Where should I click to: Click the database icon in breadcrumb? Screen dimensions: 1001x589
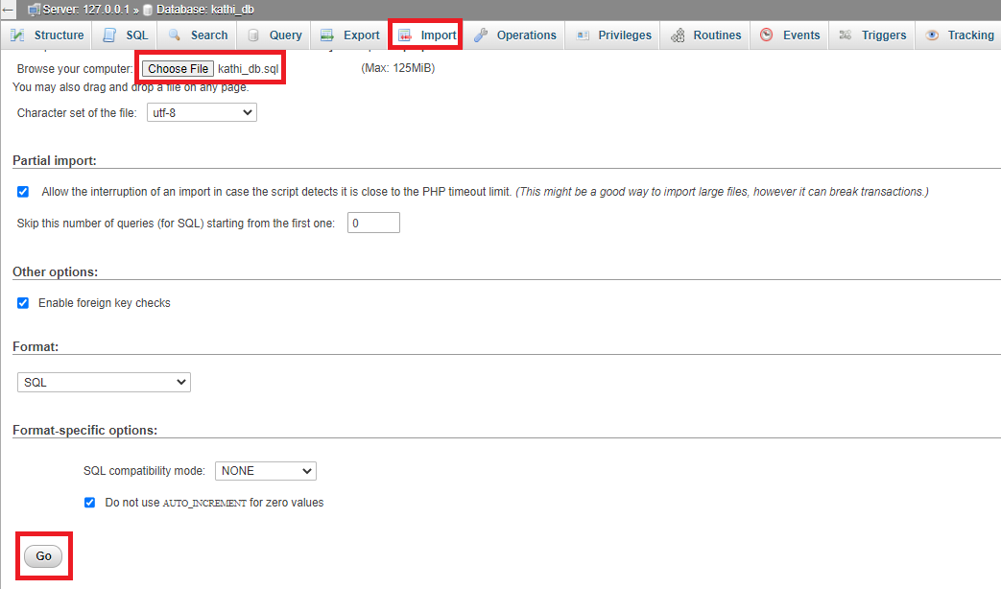point(148,10)
